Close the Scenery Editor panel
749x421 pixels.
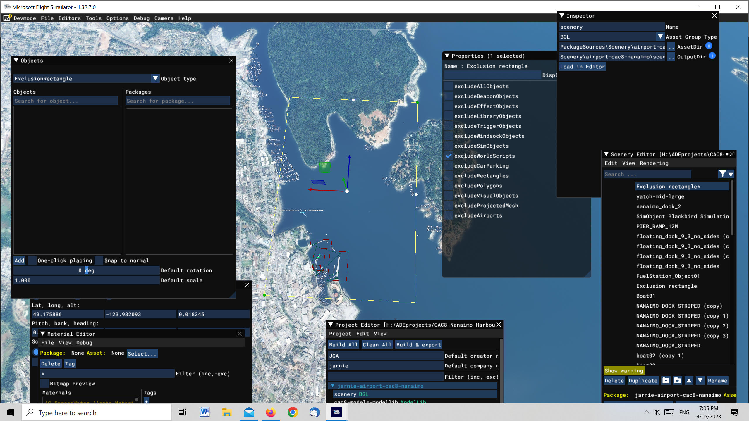(x=732, y=154)
